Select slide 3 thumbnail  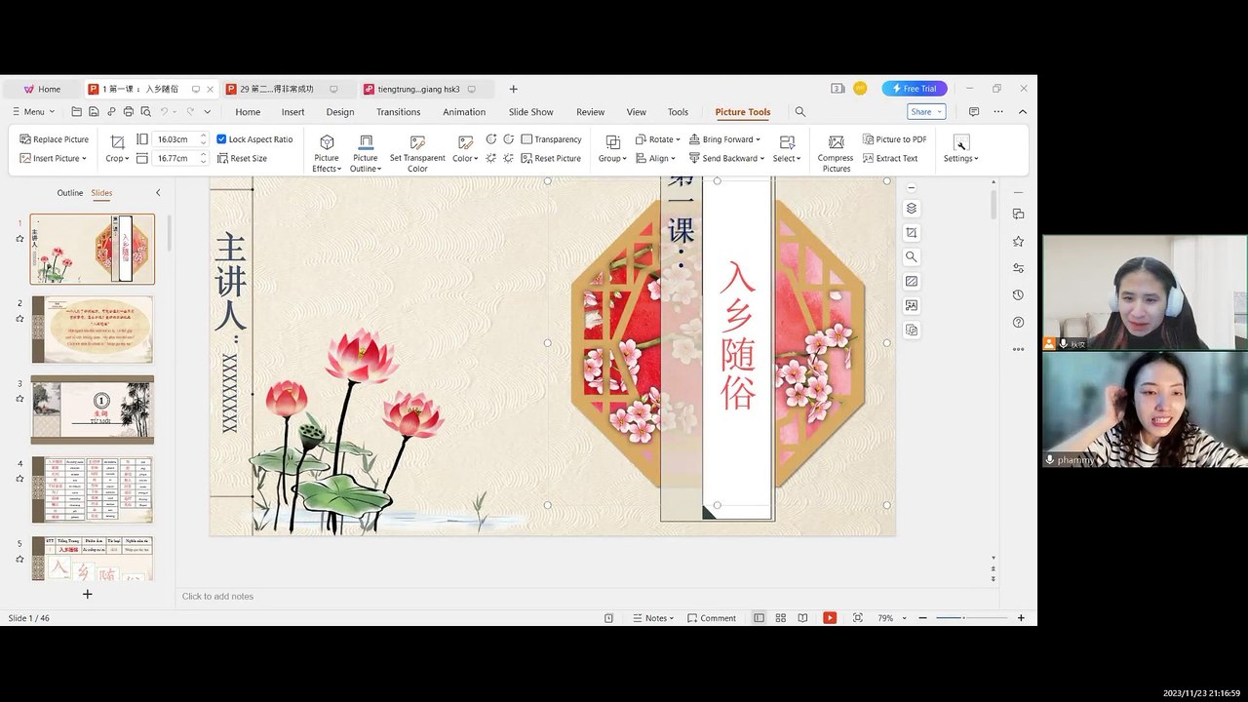93,409
